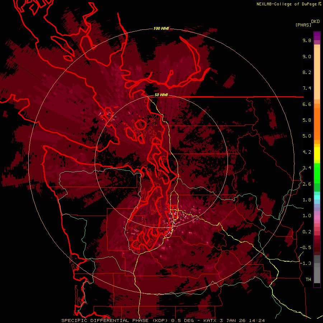Click the 9.0 color scale value
Viewport: 323px width, 323px height.
click(307, 56)
